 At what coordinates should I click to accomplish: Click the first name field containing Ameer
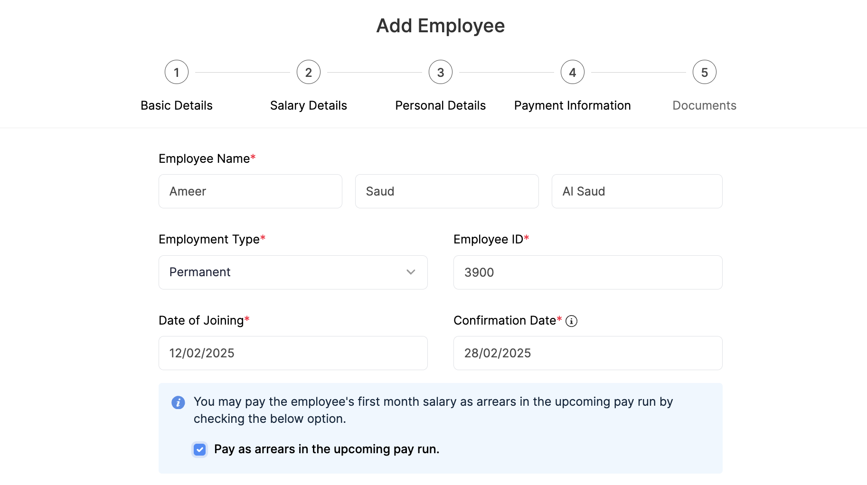click(250, 191)
